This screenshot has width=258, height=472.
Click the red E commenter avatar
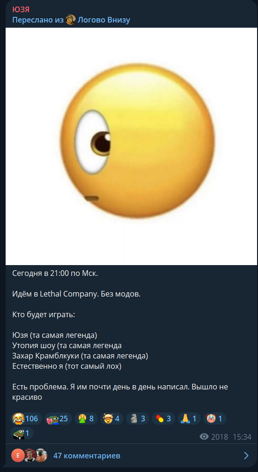coord(18,456)
